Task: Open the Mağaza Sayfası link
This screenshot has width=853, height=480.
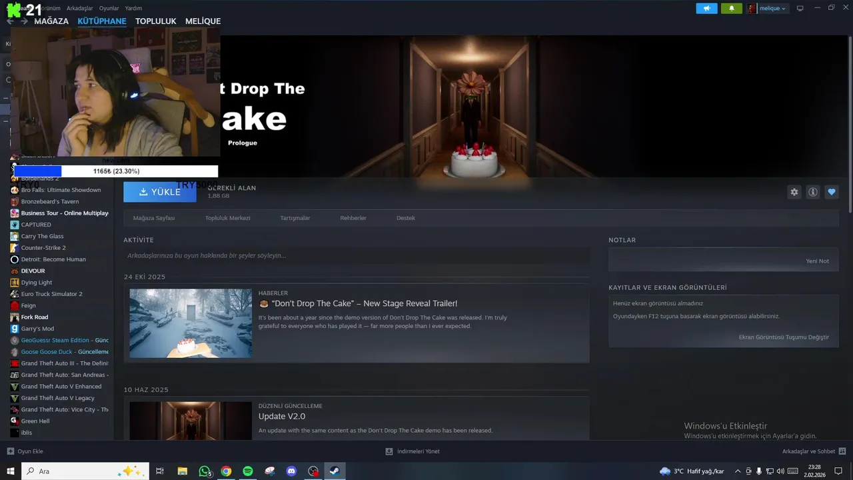Action: coord(154,218)
